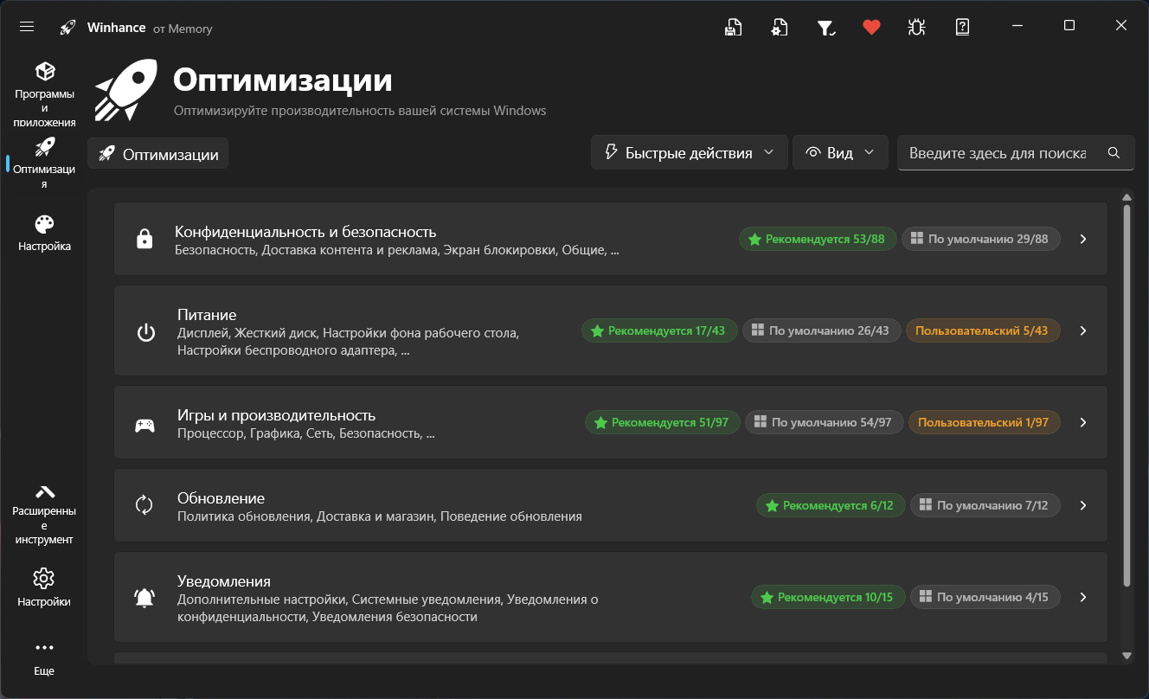Click the Рекомендуется 51/97 badge

pyautogui.click(x=663, y=422)
